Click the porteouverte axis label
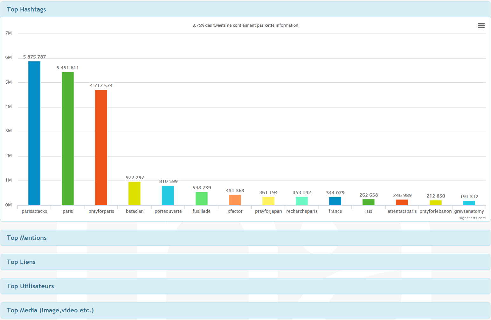Viewport: 491px width, 320px height. (x=168, y=211)
